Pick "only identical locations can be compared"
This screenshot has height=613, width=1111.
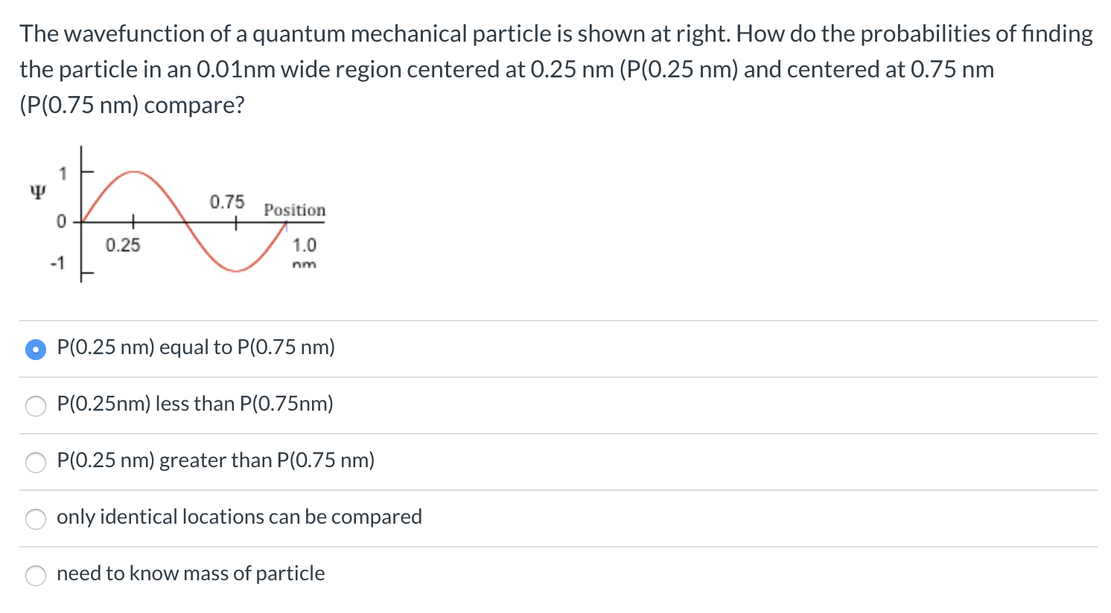[x=35, y=519]
